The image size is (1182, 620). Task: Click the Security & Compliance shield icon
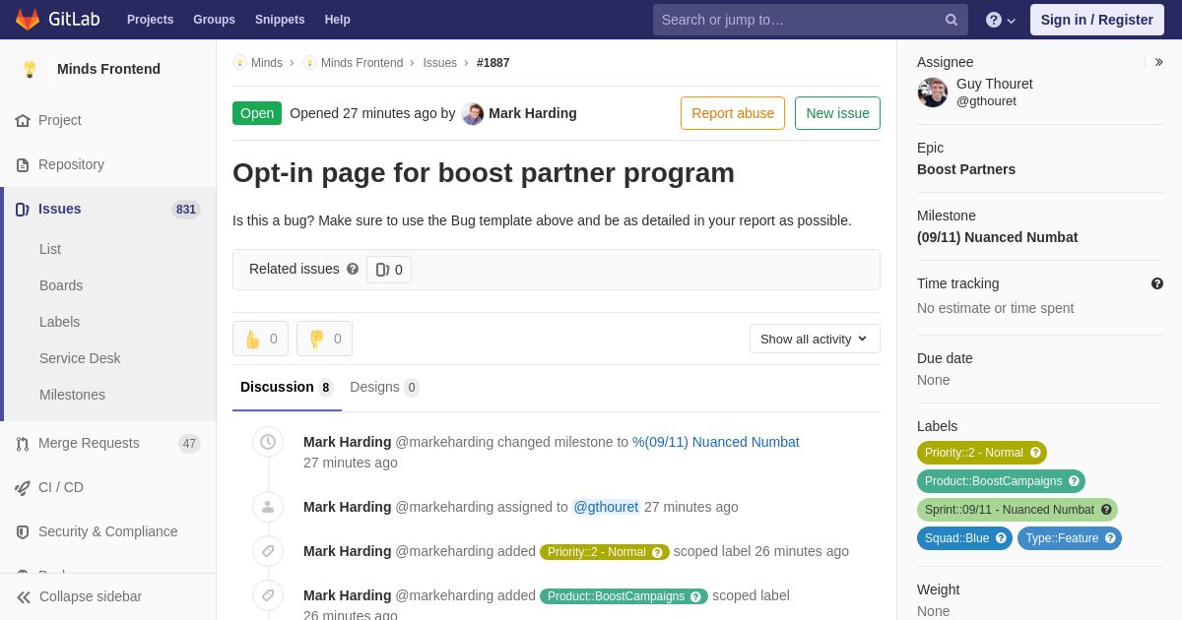click(x=23, y=531)
